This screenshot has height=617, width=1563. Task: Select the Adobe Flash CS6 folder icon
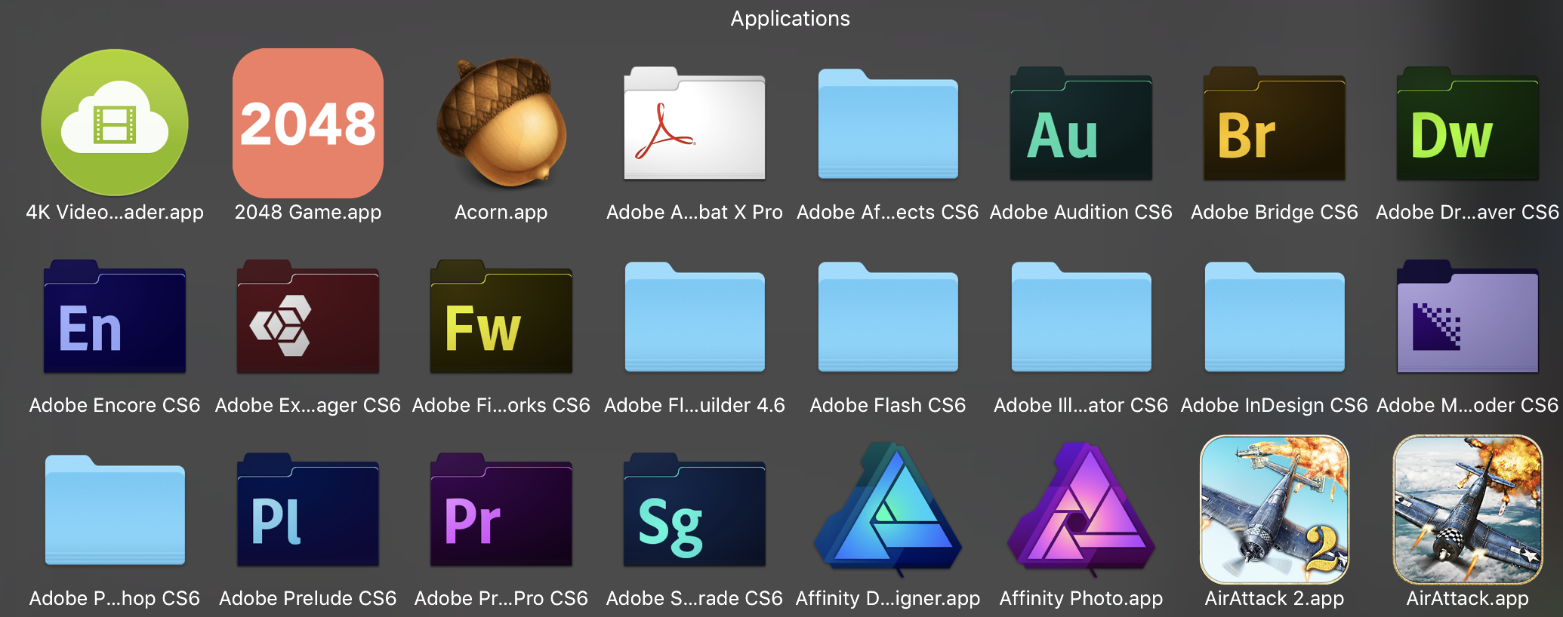(888, 317)
